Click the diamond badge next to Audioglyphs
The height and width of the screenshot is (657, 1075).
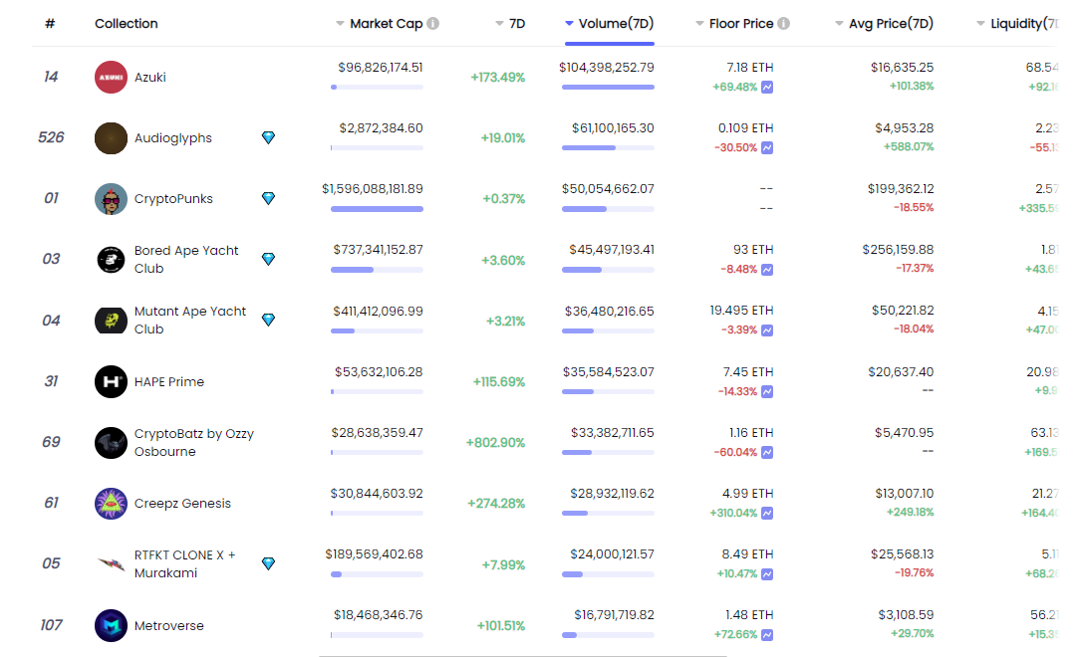(269, 137)
